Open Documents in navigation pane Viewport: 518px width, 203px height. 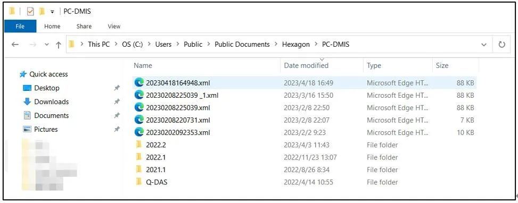point(51,116)
